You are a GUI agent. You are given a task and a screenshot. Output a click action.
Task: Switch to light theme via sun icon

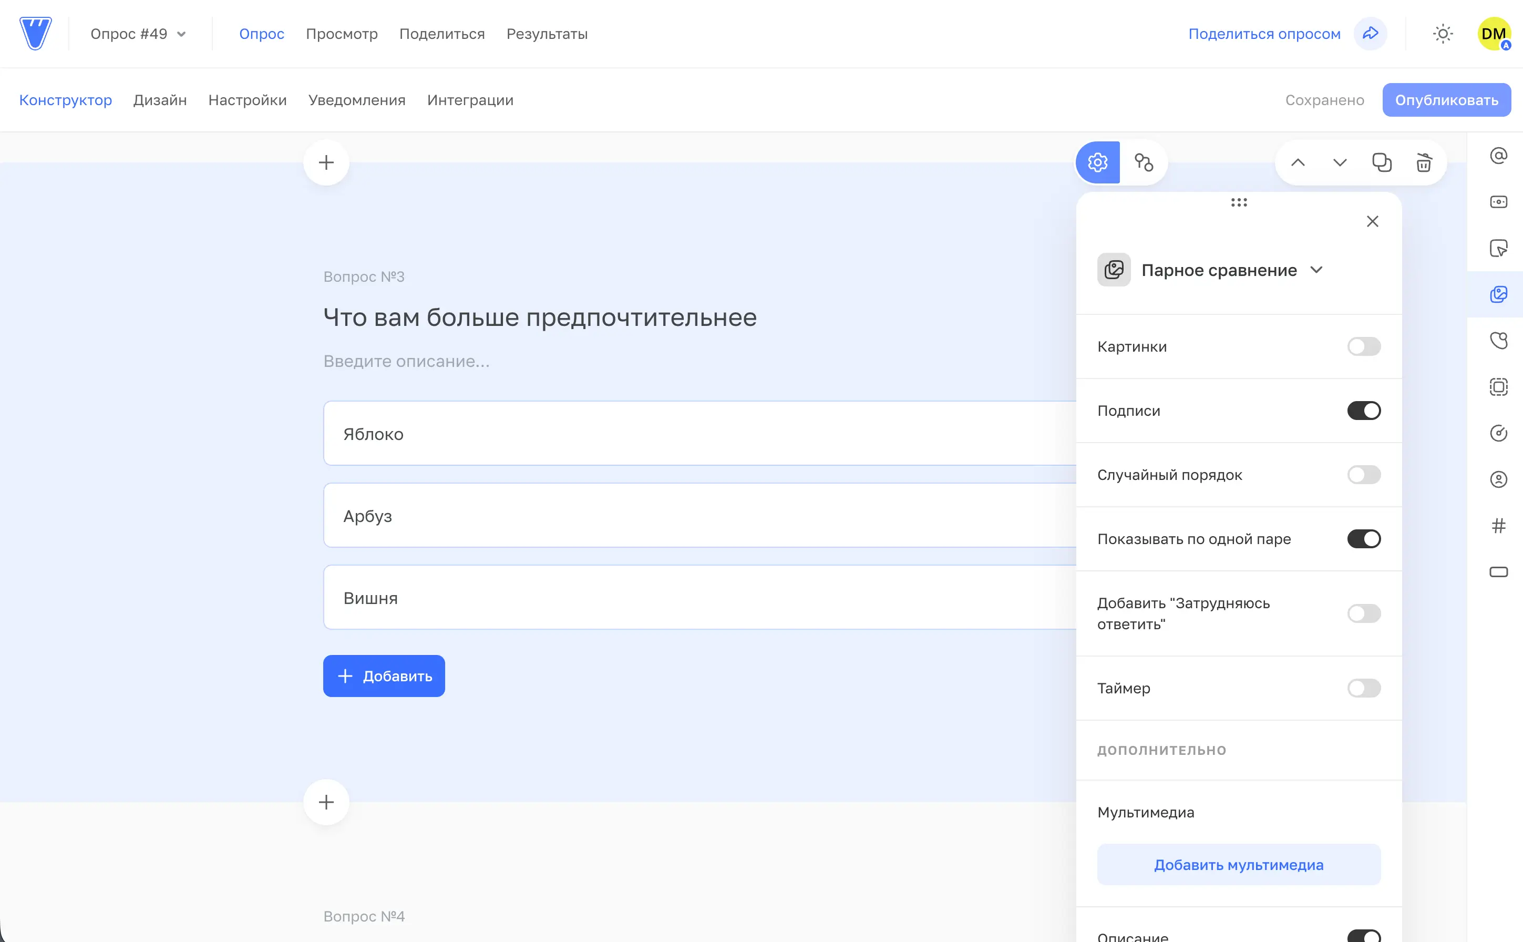[1443, 34]
